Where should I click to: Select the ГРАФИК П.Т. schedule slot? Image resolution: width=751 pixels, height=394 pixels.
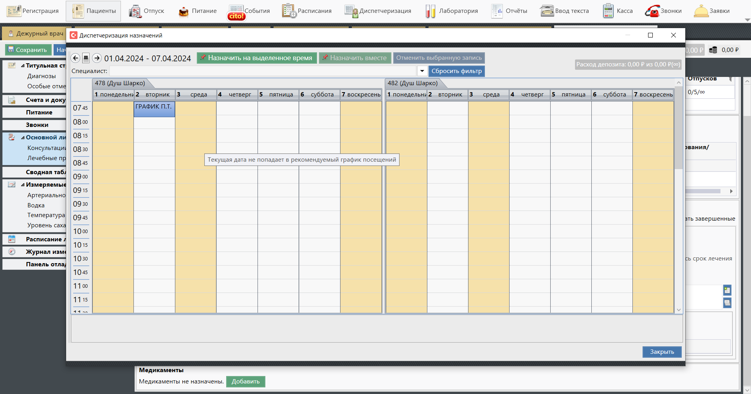click(154, 109)
